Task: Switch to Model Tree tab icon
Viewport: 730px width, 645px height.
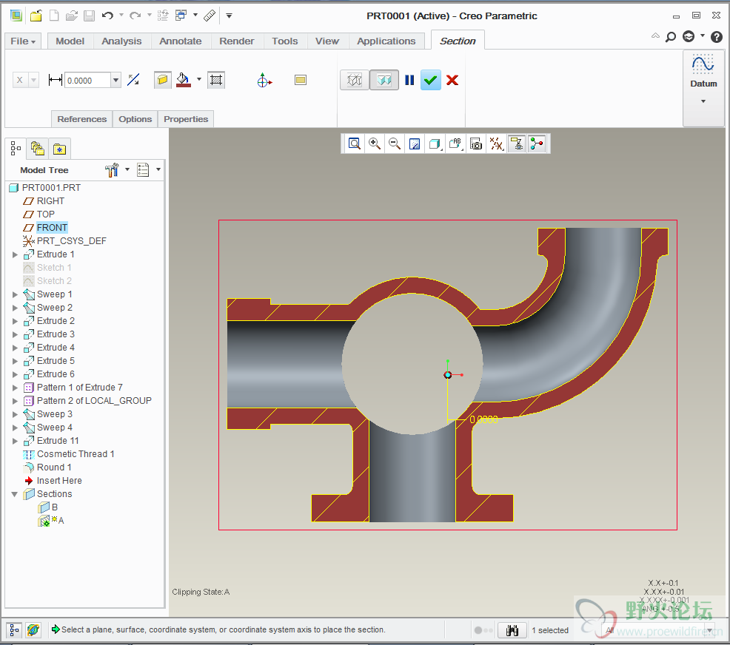Action: tap(16, 149)
